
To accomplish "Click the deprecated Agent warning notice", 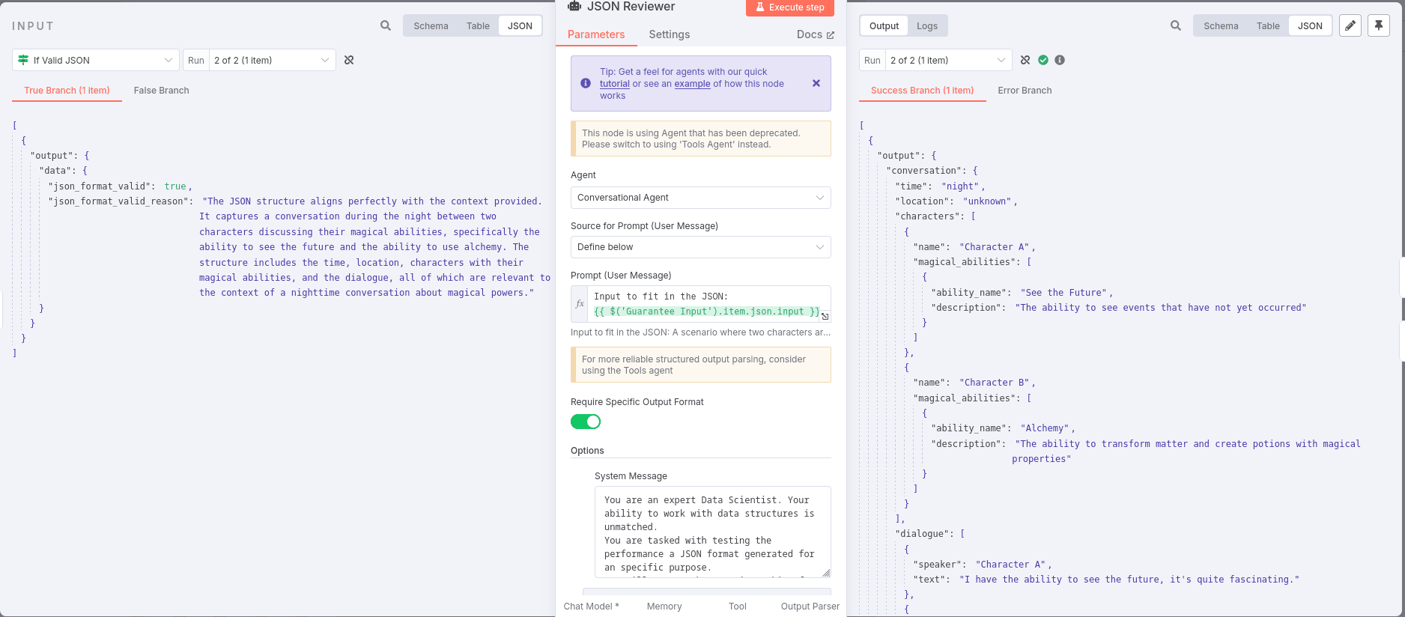I will tap(701, 139).
